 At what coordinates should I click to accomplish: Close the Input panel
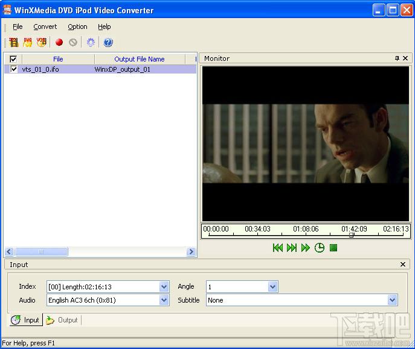(x=403, y=264)
